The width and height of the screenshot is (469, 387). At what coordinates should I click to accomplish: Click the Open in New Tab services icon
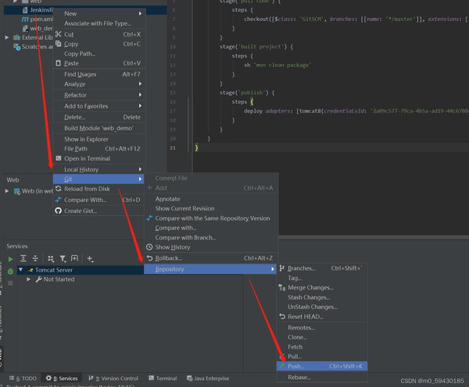[x=74, y=258]
